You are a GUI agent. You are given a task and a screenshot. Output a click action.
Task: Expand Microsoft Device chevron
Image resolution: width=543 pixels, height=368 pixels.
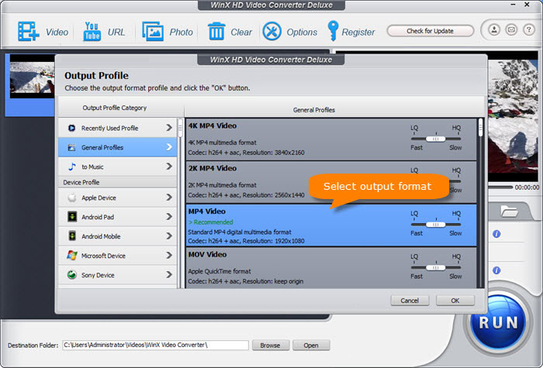coord(169,256)
